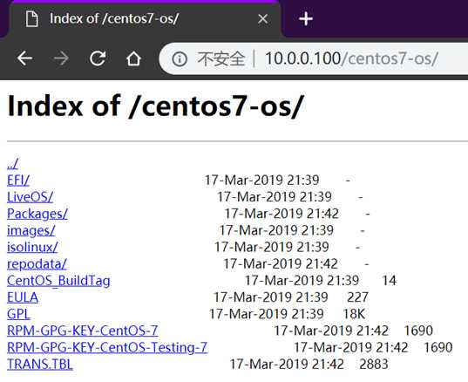The image size is (468, 382).
Task: Select the 'Index of /centos7-os/' tab
Action: tap(146, 19)
